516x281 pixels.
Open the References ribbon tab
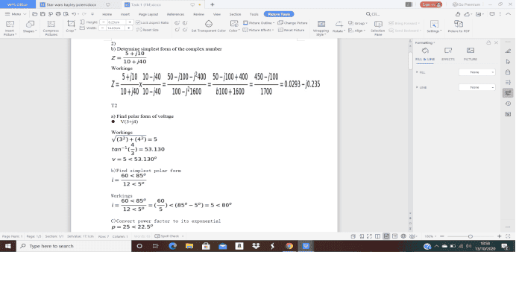(x=175, y=14)
